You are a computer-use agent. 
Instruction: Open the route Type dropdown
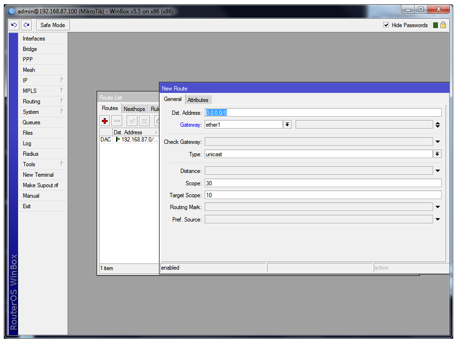click(437, 154)
